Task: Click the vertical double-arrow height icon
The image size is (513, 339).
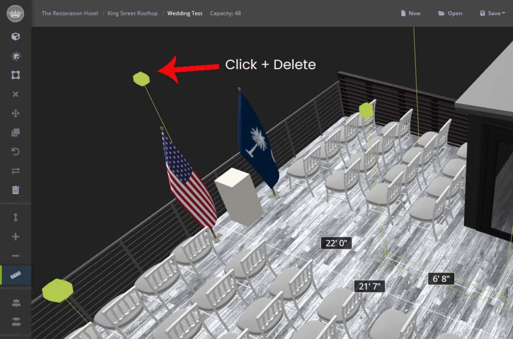Action: [16, 217]
